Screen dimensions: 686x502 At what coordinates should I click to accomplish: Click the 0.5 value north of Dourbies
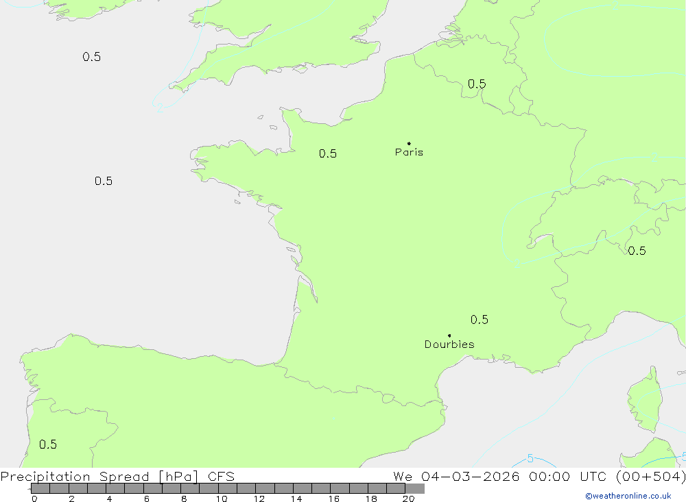pyautogui.click(x=480, y=320)
